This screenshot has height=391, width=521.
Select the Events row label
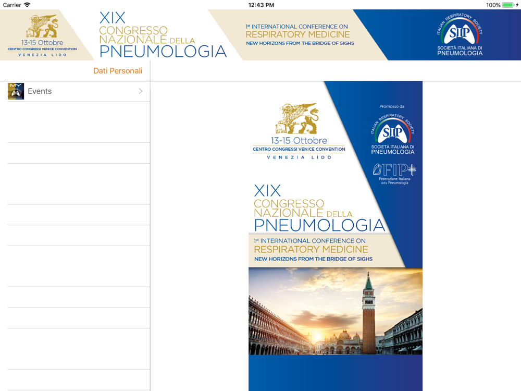pyautogui.click(x=40, y=91)
